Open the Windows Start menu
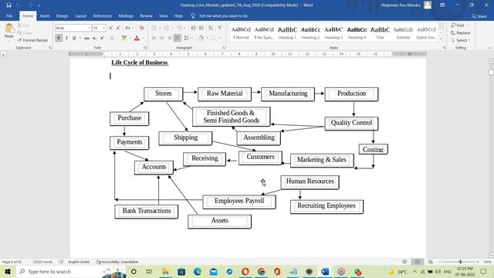 coord(8,271)
